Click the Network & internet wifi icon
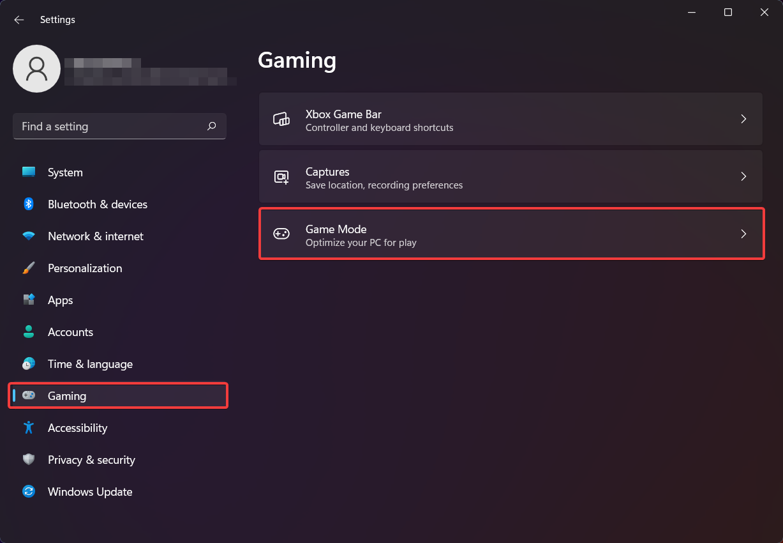 [29, 236]
